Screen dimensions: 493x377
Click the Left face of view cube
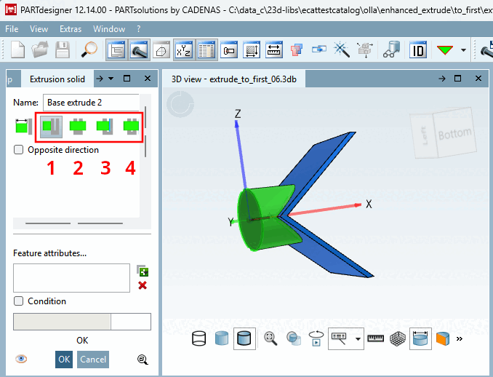[423, 136]
